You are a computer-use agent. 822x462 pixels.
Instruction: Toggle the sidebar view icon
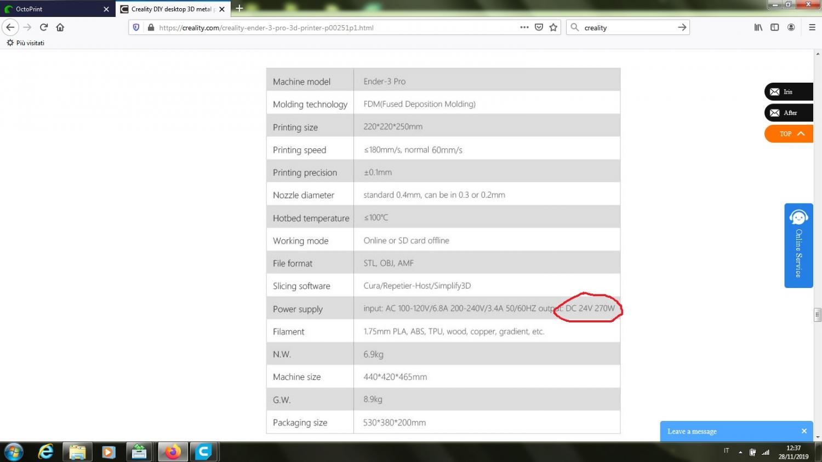(x=774, y=27)
